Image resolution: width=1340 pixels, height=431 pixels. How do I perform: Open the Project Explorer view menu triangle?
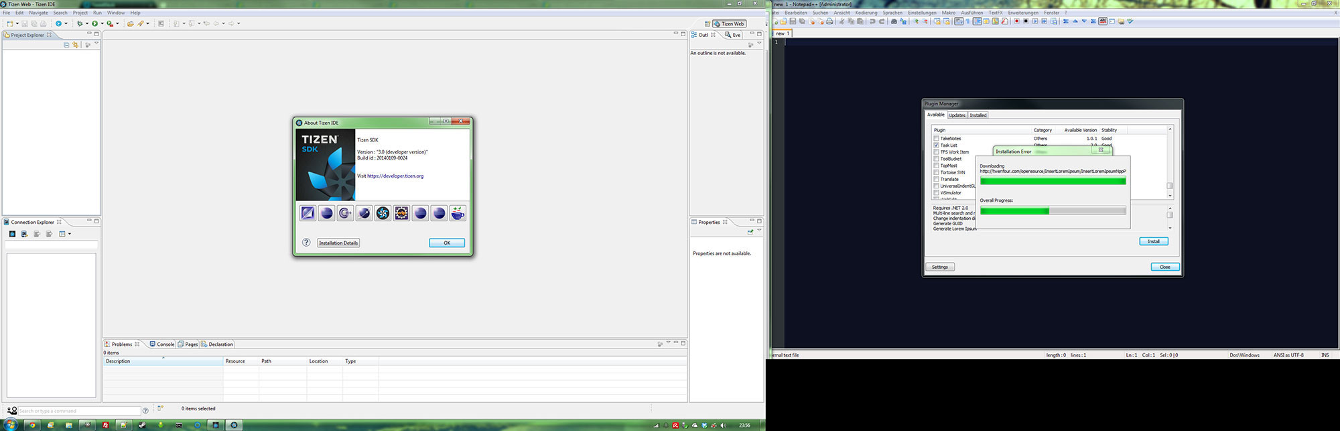[96, 44]
